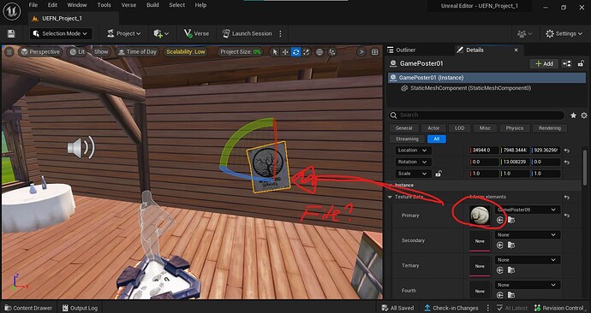This screenshot has height=313, width=591.
Task: Reset Location to default arrow
Action: coord(567,151)
